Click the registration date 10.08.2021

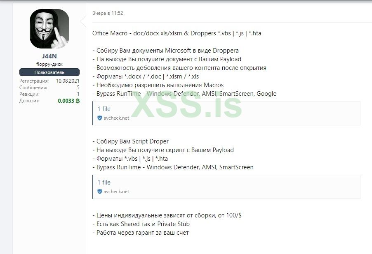click(68, 81)
